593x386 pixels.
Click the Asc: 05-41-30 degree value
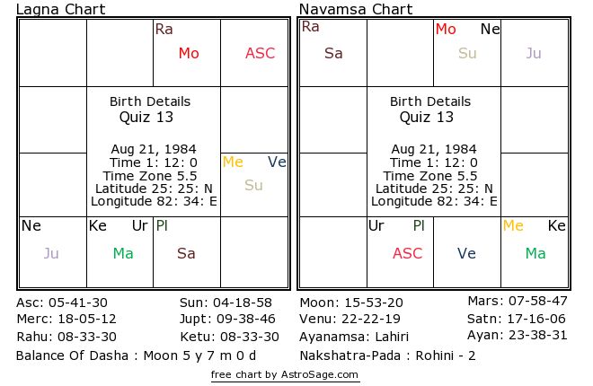[62, 303]
